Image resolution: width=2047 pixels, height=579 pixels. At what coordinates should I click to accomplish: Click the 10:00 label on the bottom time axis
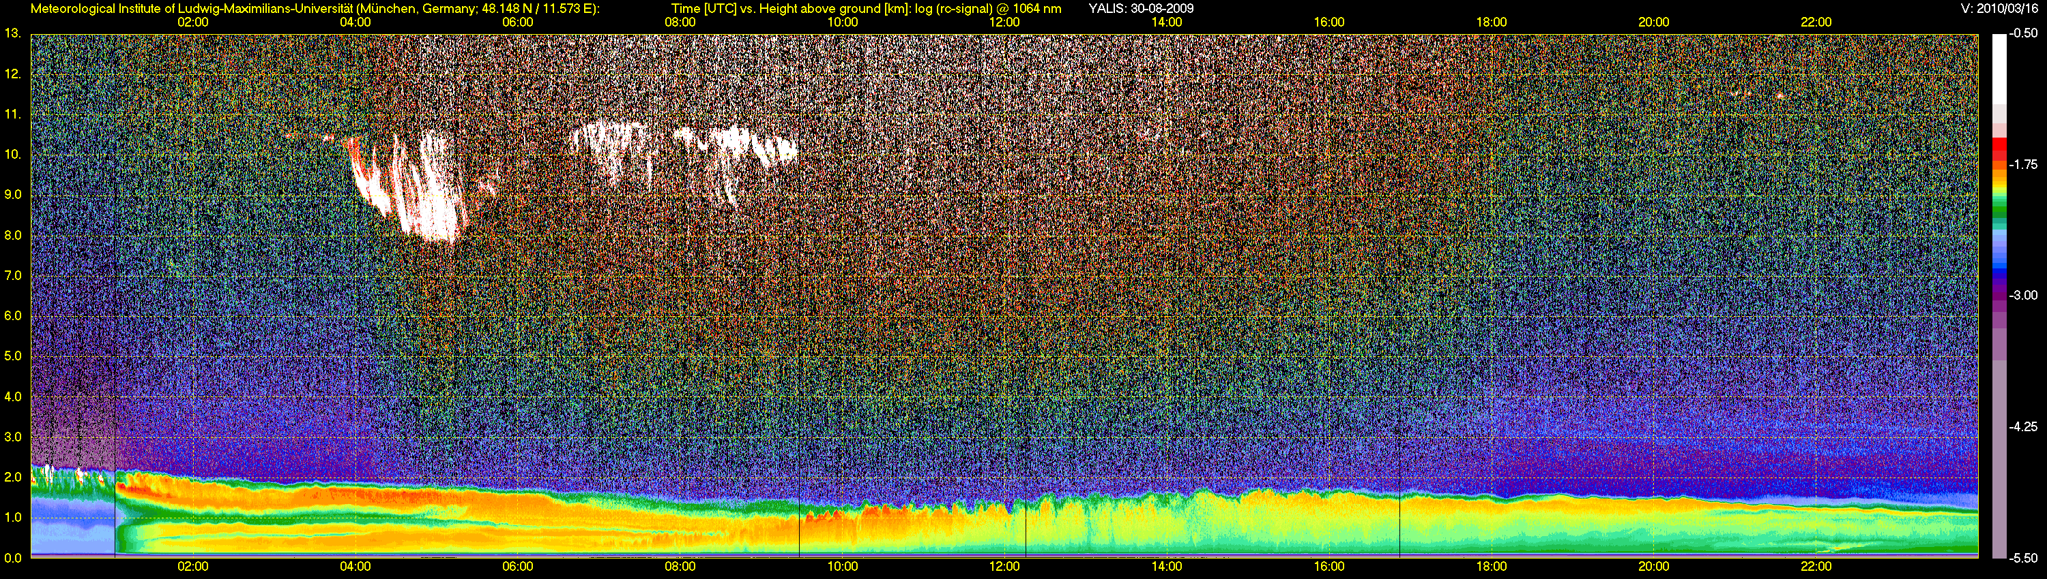point(842,566)
